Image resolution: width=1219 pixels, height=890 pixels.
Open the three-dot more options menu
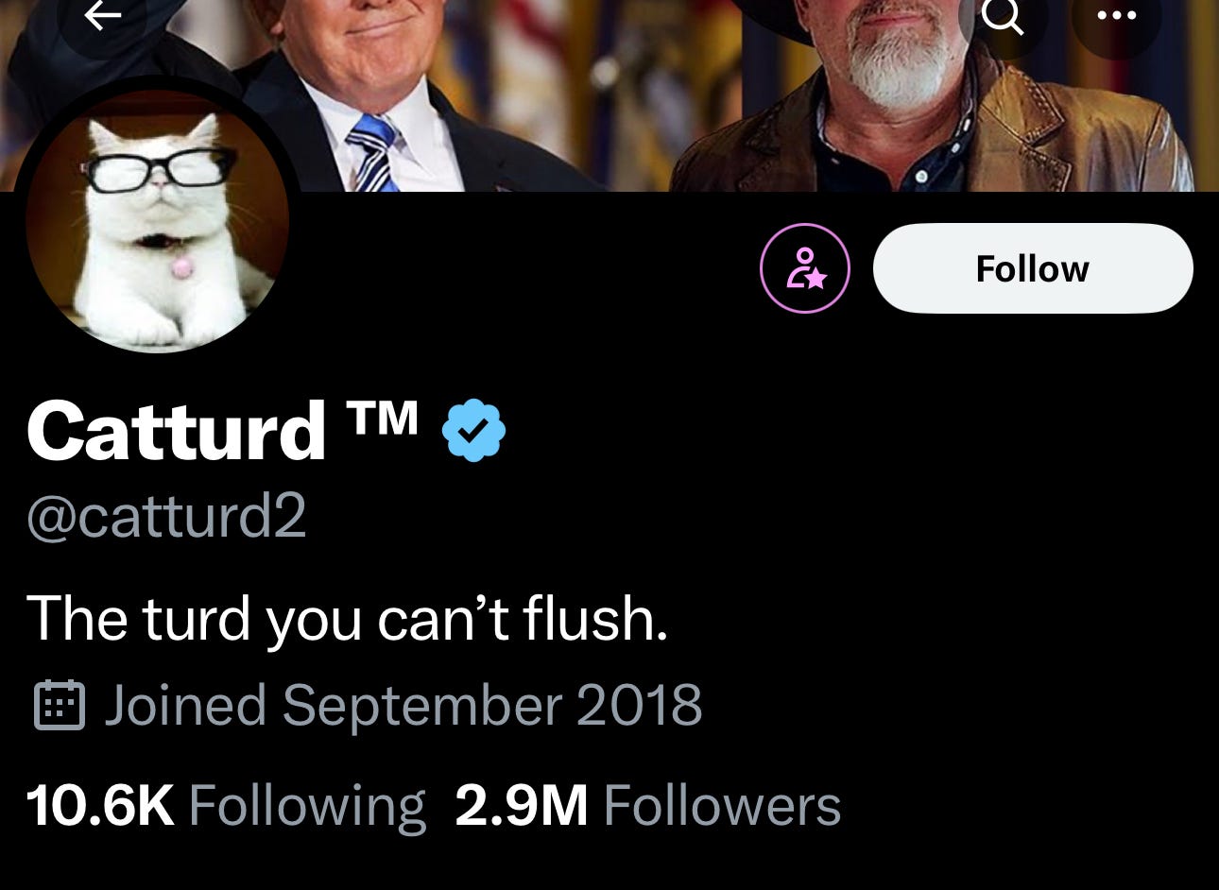click(x=1116, y=16)
